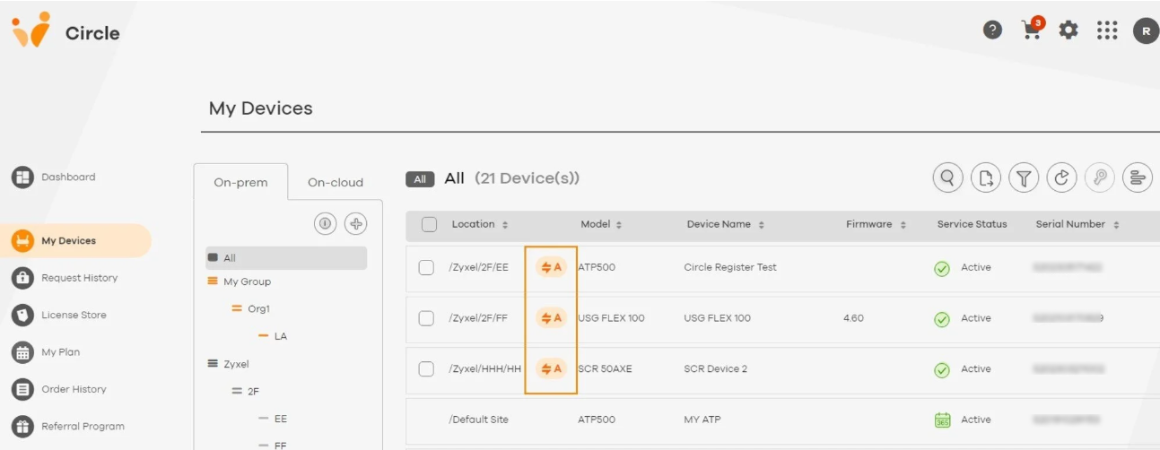1160x450 pixels.
Task: Sort by Device Name column arrows
Action: [x=762, y=225]
